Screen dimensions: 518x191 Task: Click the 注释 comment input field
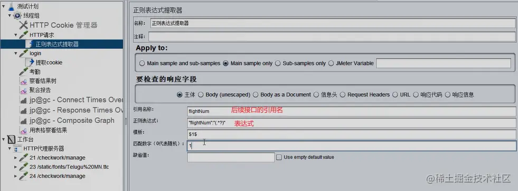pyautogui.click(x=332, y=36)
